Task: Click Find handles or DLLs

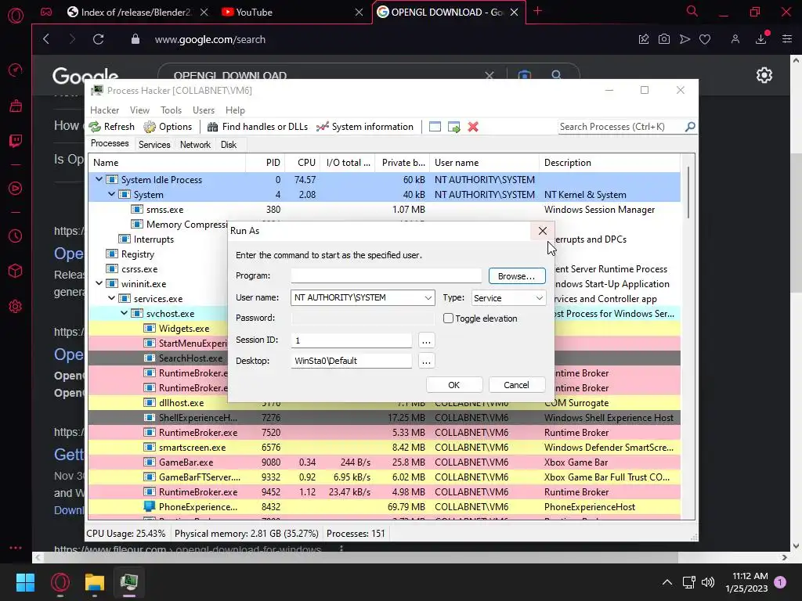Action: [257, 127]
